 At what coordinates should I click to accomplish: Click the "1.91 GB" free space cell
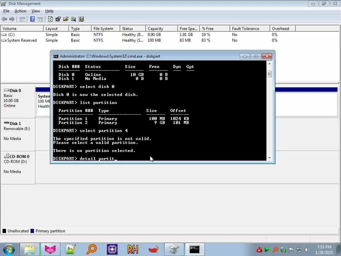pos(186,35)
